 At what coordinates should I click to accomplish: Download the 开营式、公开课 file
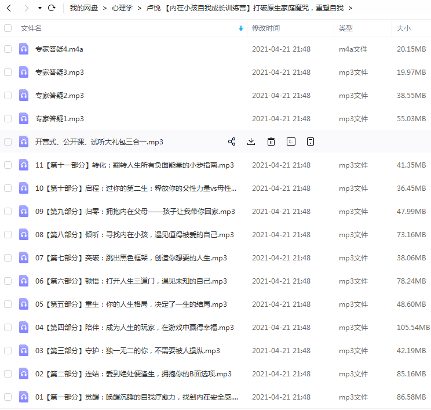point(251,141)
